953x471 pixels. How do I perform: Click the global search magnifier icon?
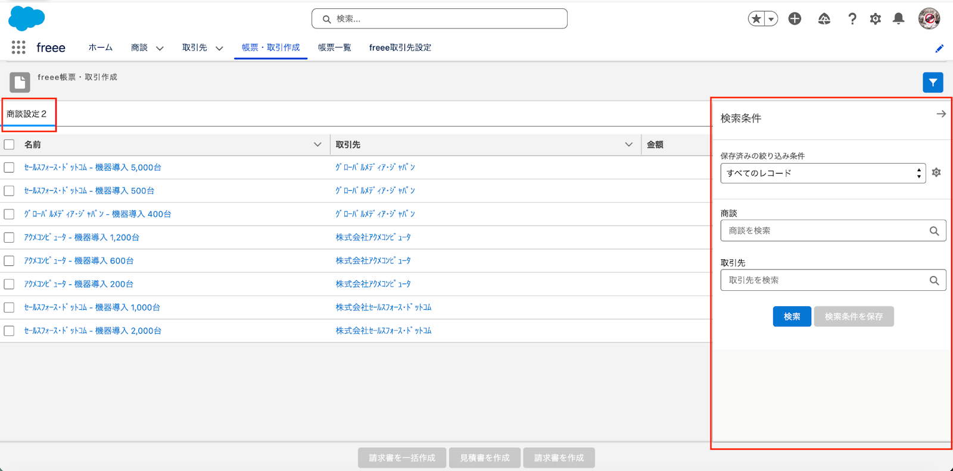pos(327,19)
